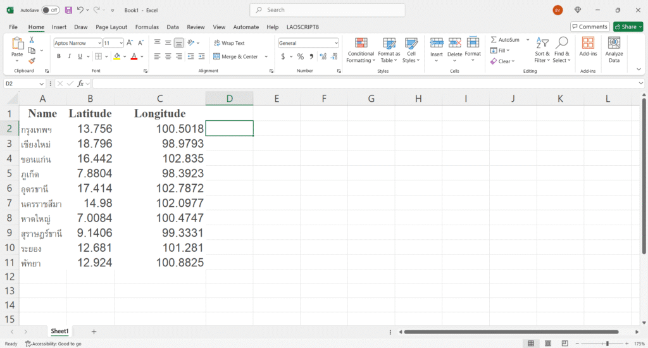This screenshot has height=348, width=648.
Task: Click the Copy icon in Clipboard group
Action: click(32, 51)
